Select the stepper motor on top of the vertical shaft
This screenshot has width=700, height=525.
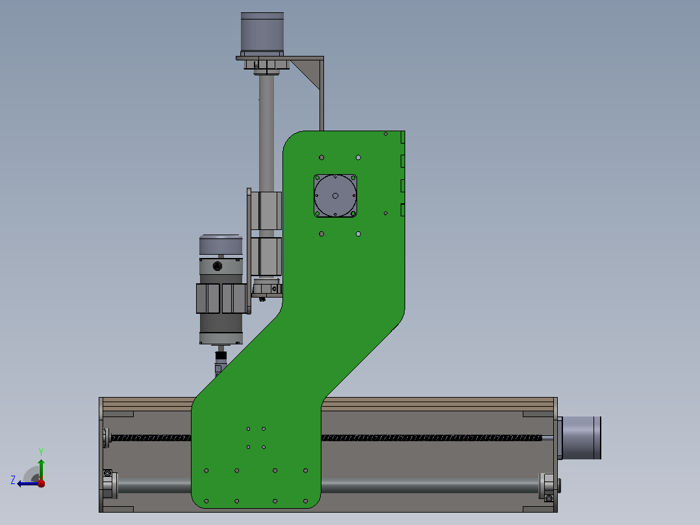[262, 34]
